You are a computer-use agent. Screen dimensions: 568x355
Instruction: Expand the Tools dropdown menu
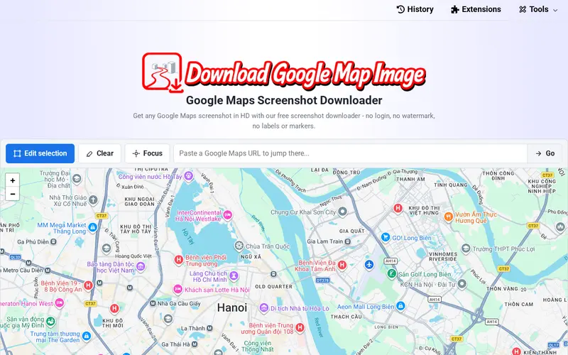(x=538, y=9)
